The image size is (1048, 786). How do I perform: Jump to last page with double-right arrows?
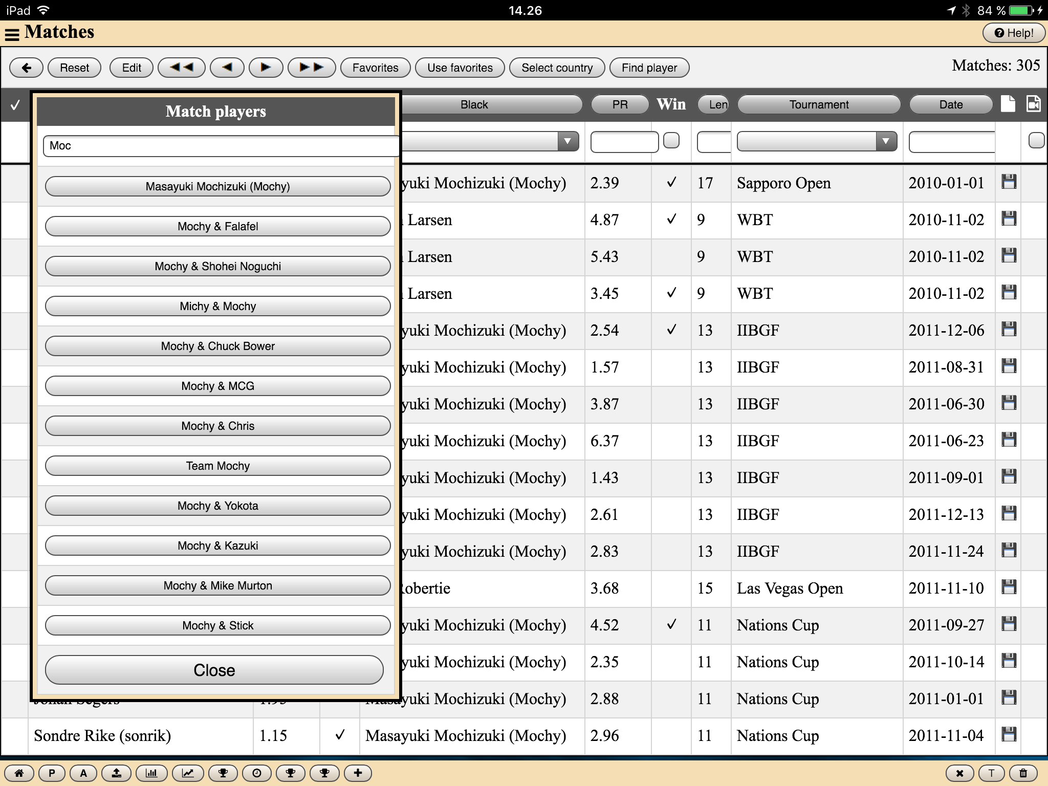312,68
